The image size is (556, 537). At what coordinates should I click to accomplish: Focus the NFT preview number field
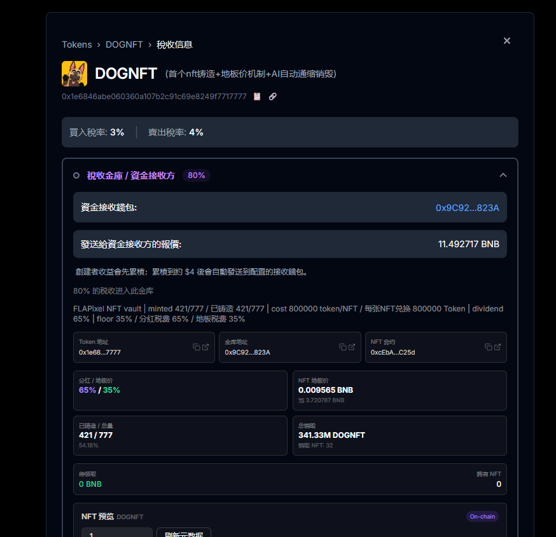tap(117, 533)
